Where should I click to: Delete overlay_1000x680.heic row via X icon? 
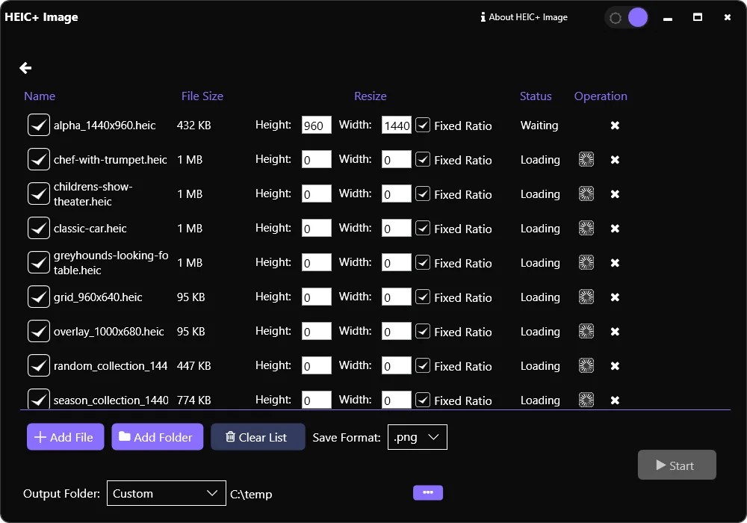pyautogui.click(x=615, y=331)
